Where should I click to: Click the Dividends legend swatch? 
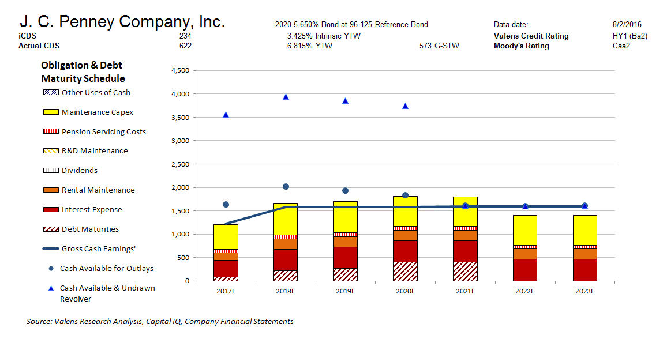[51, 170]
